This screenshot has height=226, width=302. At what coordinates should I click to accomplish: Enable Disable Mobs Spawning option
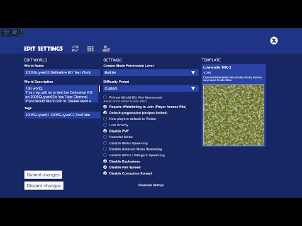pos(105,143)
